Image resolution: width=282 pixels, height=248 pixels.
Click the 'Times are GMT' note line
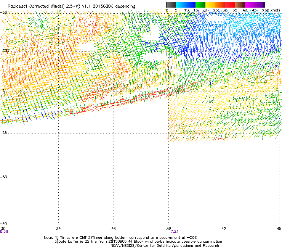(120, 238)
